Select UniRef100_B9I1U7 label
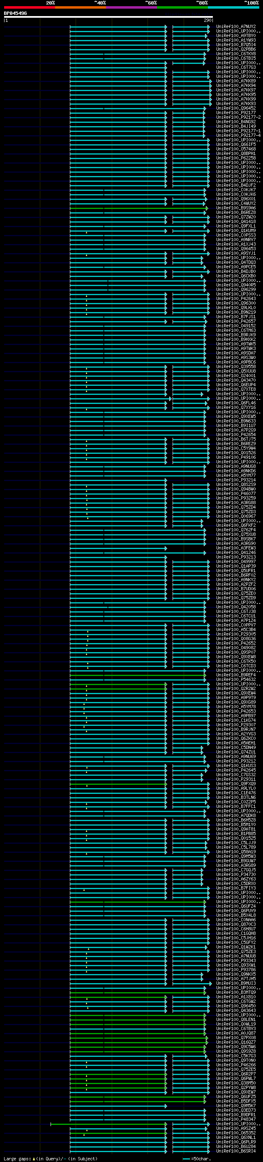The image size is (263, 1162). pyautogui.click(x=236, y=425)
